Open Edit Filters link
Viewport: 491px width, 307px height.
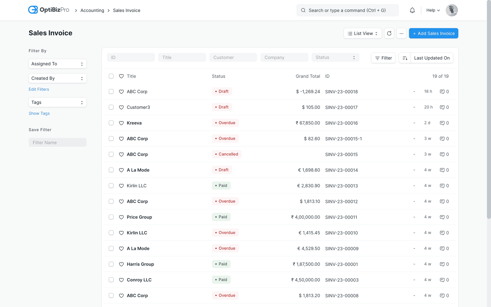(x=39, y=89)
